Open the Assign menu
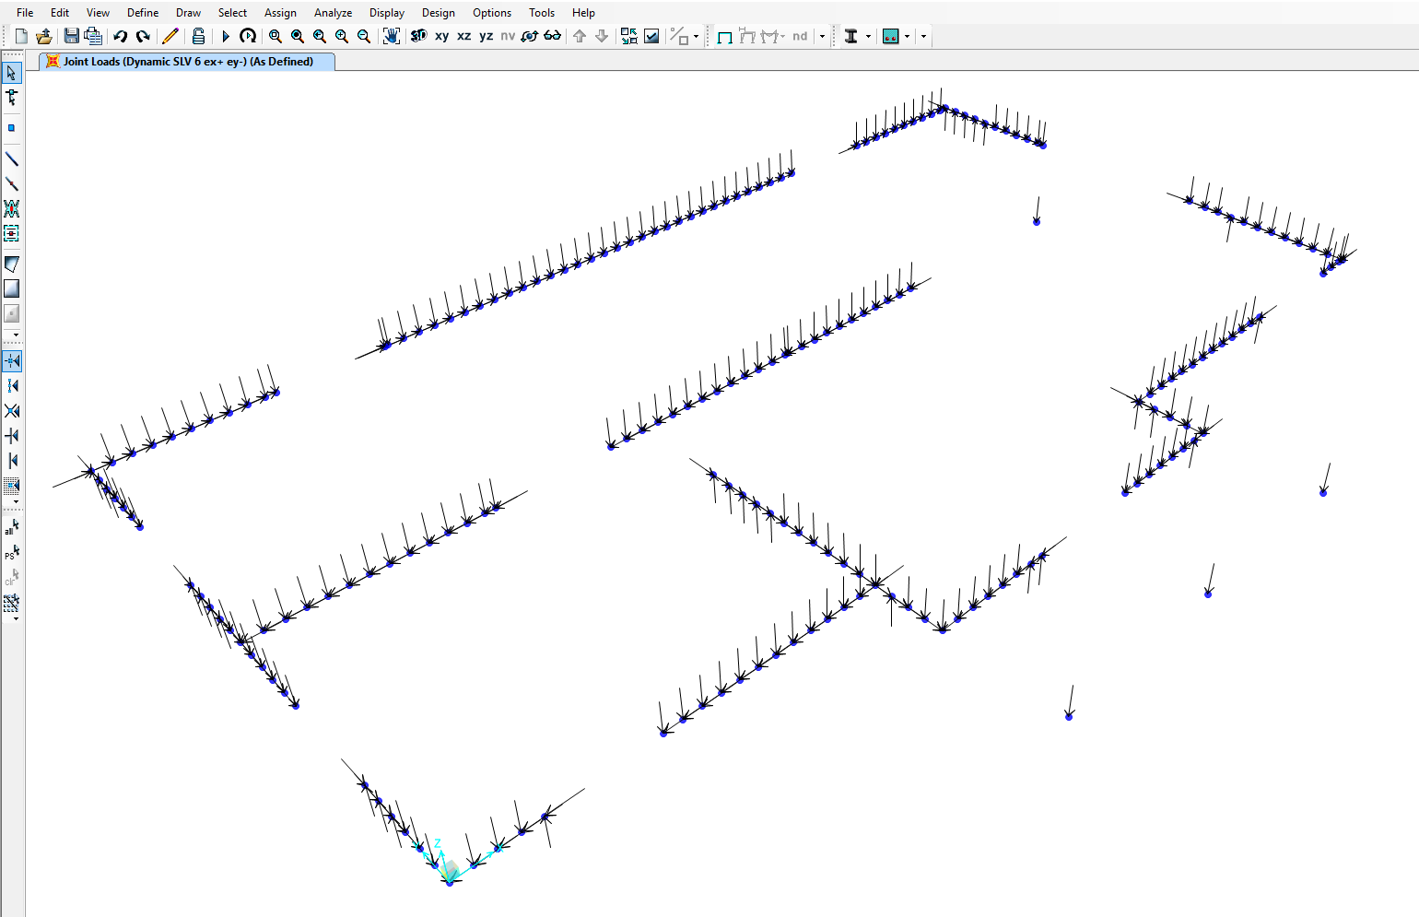Viewport: 1419px width, 917px height. tap(280, 13)
